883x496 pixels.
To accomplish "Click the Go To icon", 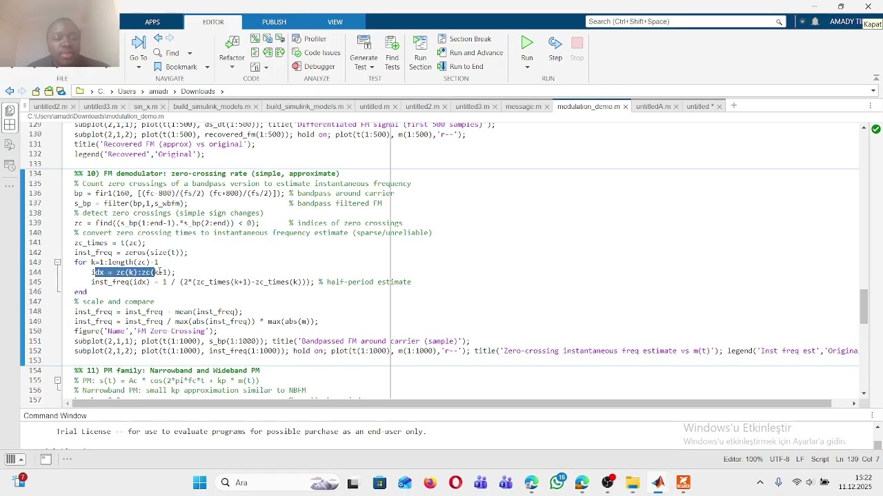I will point(138,43).
